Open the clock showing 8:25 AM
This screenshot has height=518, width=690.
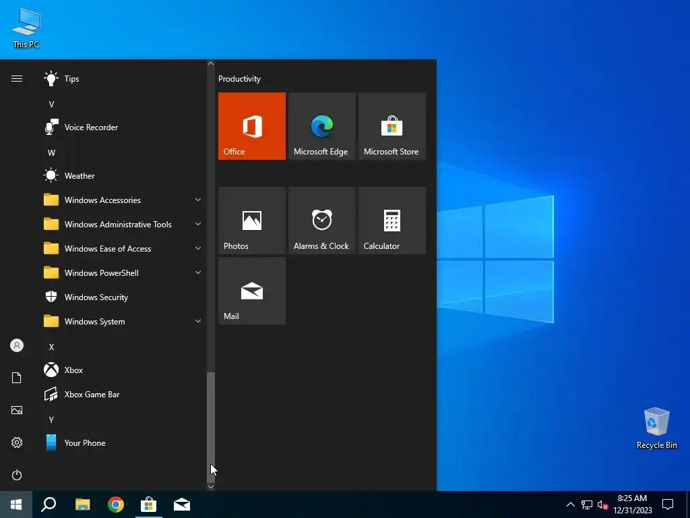(x=632, y=505)
